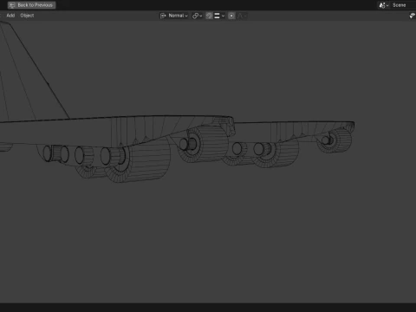The width and height of the screenshot is (416, 312).
Task: Toggle proportional editing
Action: click(231, 16)
